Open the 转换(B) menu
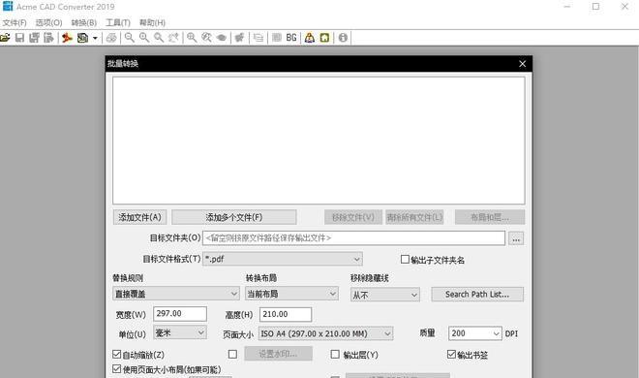Image resolution: width=639 pixels, height=378 pixels. (84, 23)
